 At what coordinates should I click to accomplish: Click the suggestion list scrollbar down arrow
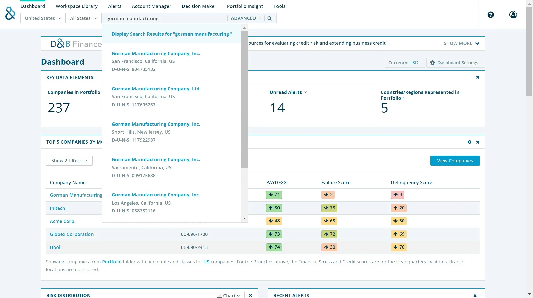(244, 218)
